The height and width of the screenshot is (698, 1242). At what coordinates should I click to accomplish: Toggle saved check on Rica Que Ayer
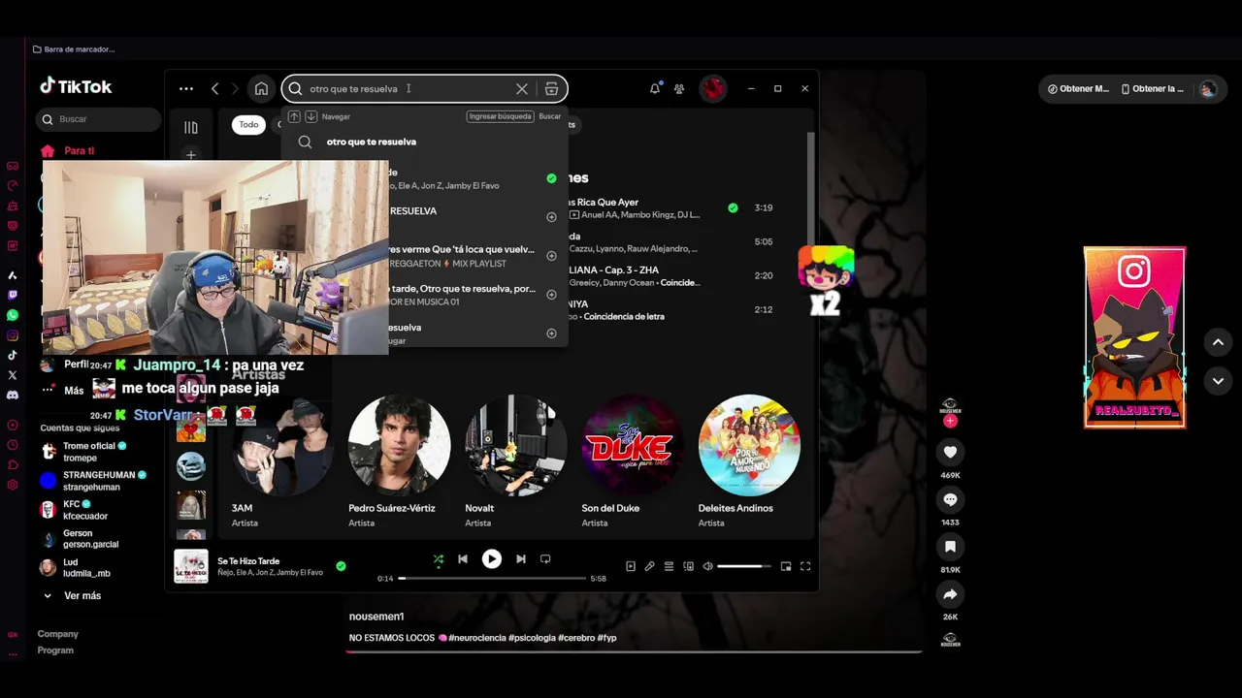coord(733,207)
